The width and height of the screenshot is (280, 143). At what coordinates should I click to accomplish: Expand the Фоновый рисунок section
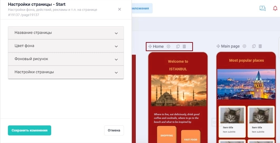[x=66, y=59]
